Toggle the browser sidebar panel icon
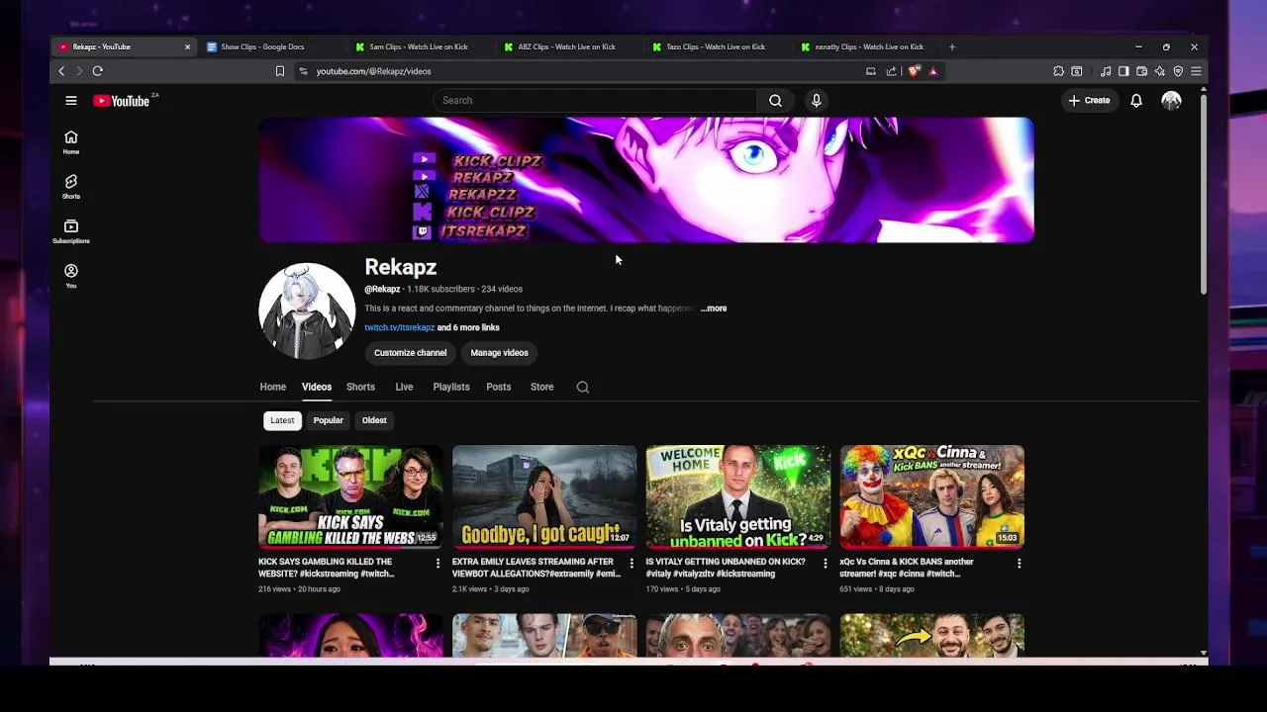 (x=1123, y=71)
